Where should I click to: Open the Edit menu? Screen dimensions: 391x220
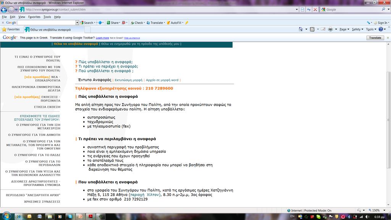(13, 17)
